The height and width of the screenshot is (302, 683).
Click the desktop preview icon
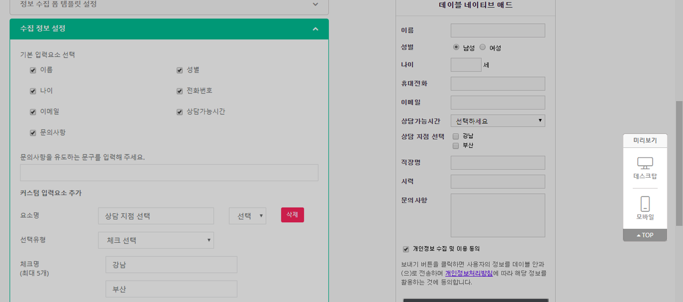[645, 163]
